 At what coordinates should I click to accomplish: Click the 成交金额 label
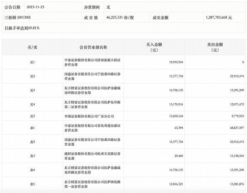[x=160, y=18]
